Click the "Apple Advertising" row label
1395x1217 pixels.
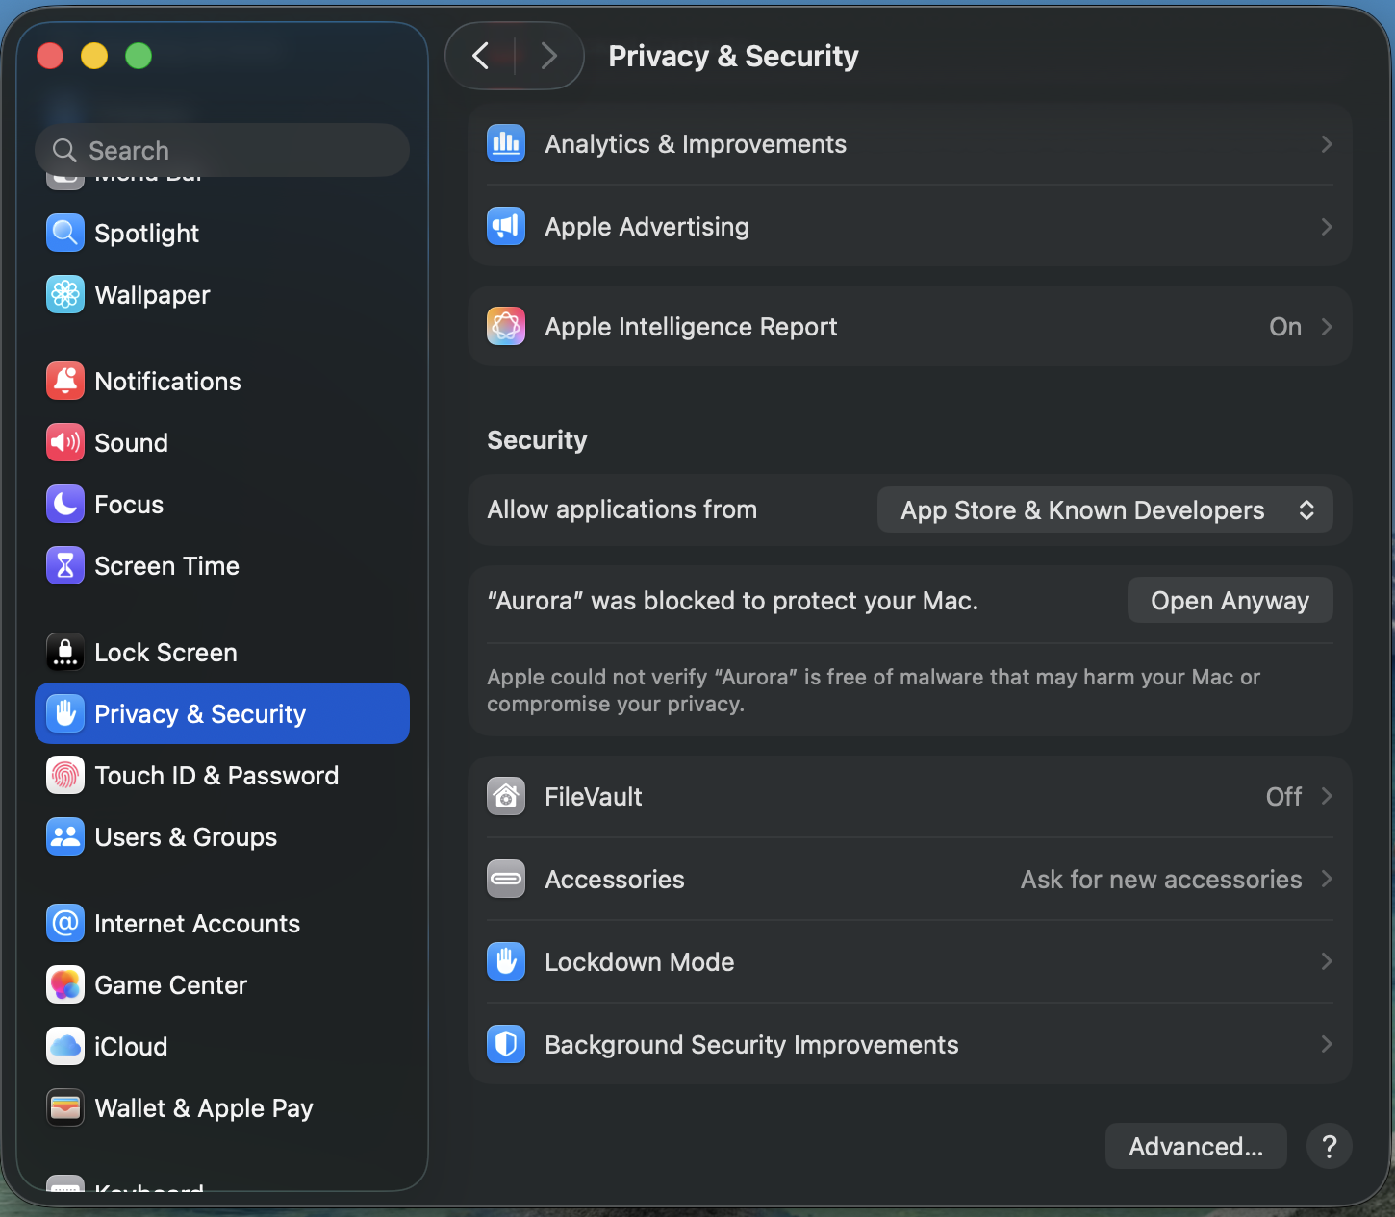pyautogui.click(x=647, y=227)
